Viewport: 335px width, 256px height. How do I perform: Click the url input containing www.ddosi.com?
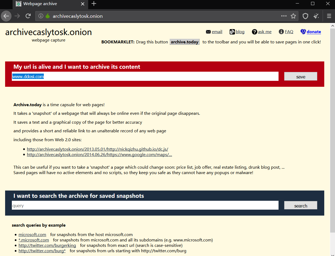pyautogui.click(x=145, y=76)
